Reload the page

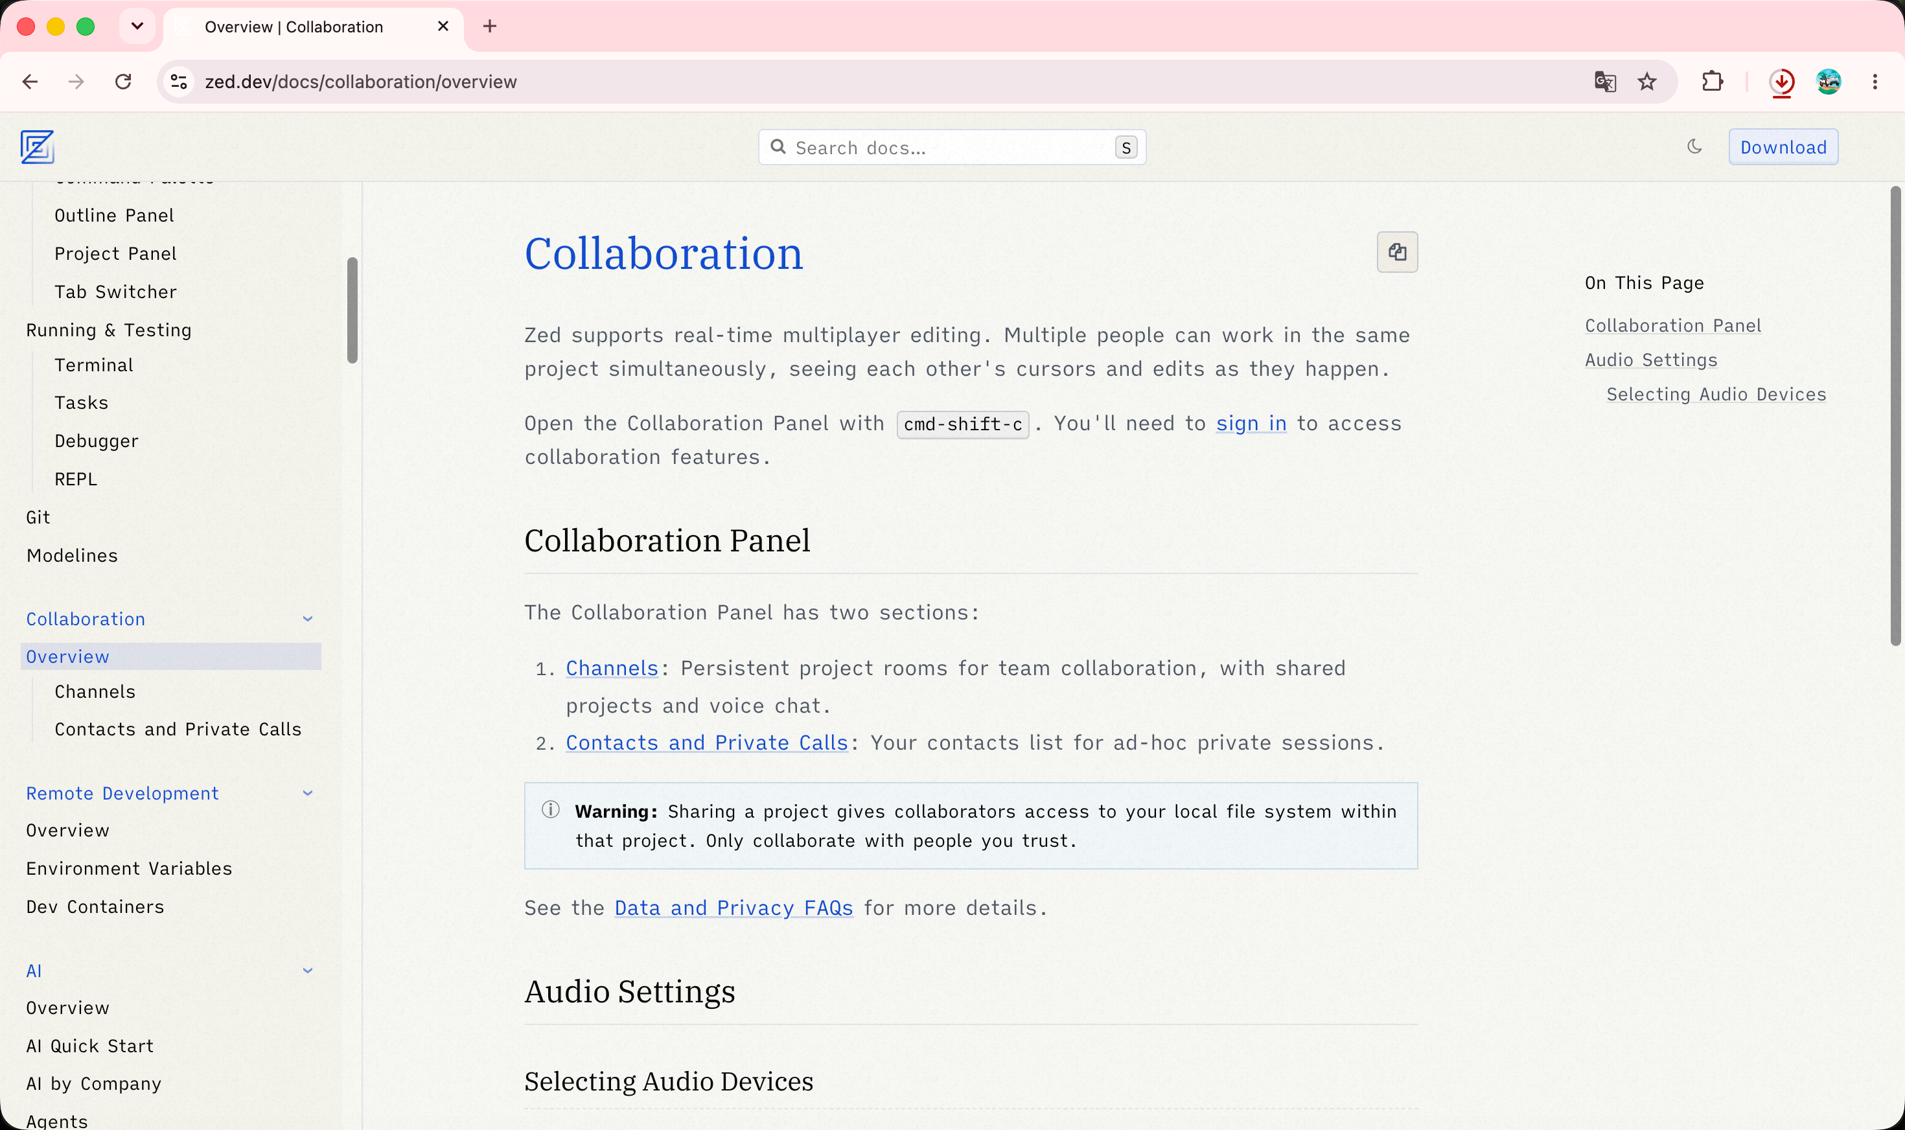click(122, 82)
